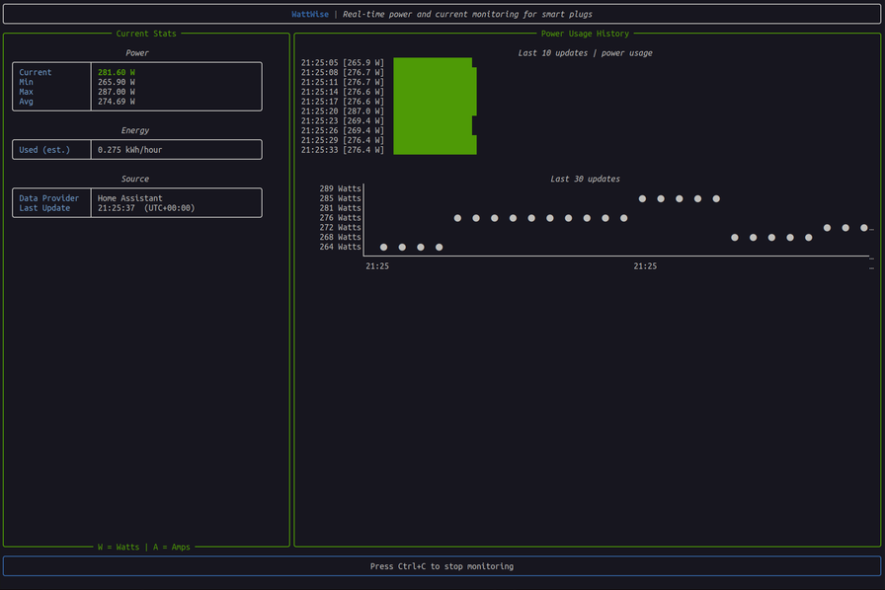Click the 21:25:33 [276.4 W] history entry
The height and width of the screenshot is (590, 885).
[x=343, y=150]
